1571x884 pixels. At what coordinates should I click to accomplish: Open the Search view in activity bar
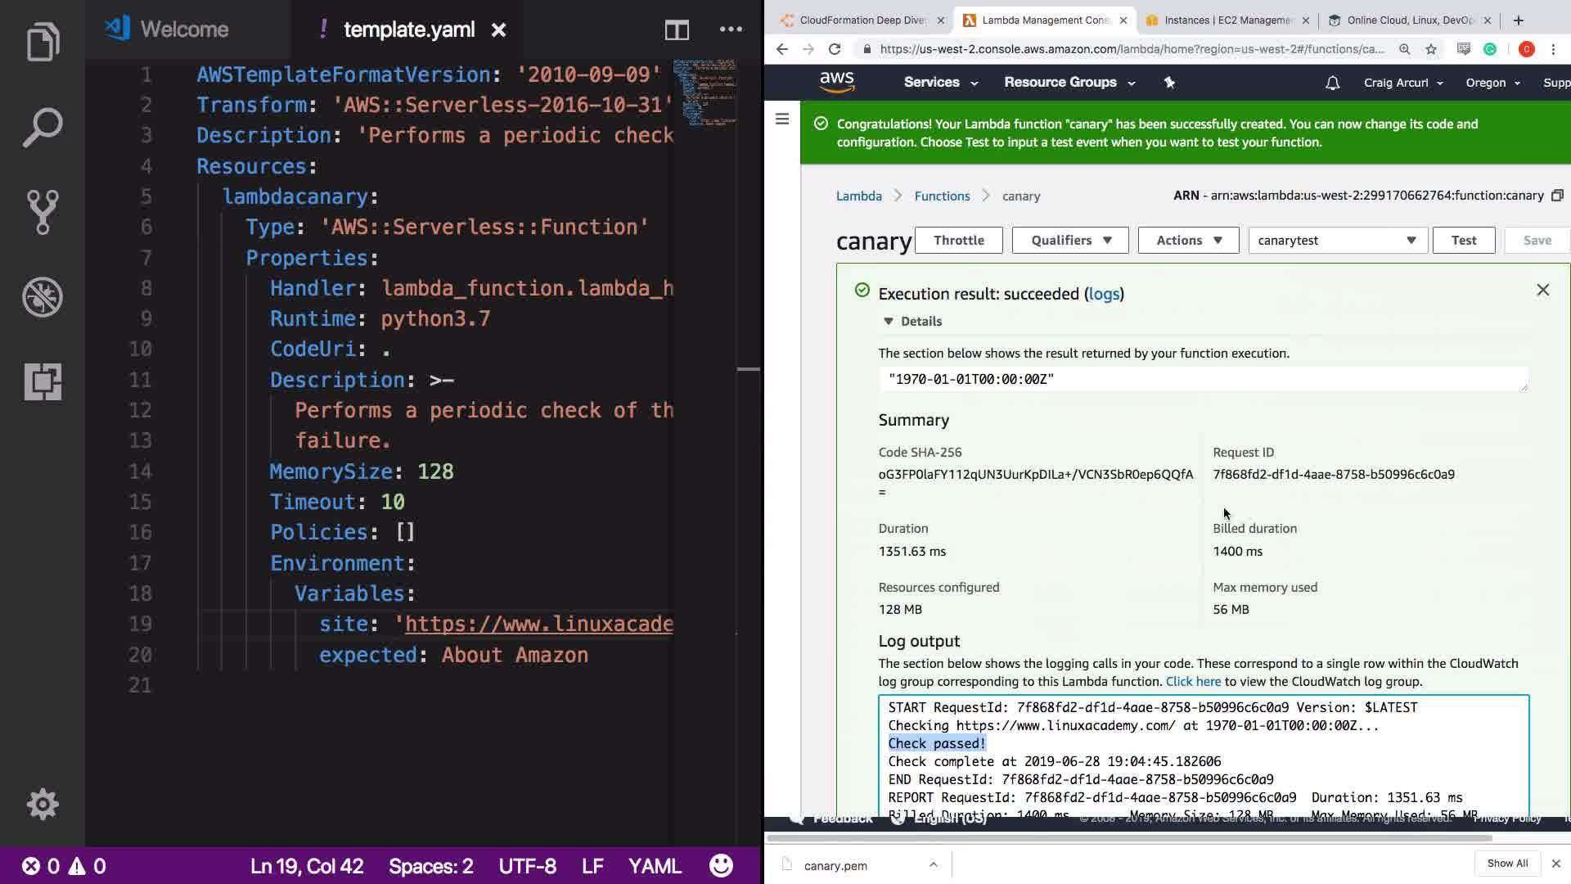coord(43,128)
